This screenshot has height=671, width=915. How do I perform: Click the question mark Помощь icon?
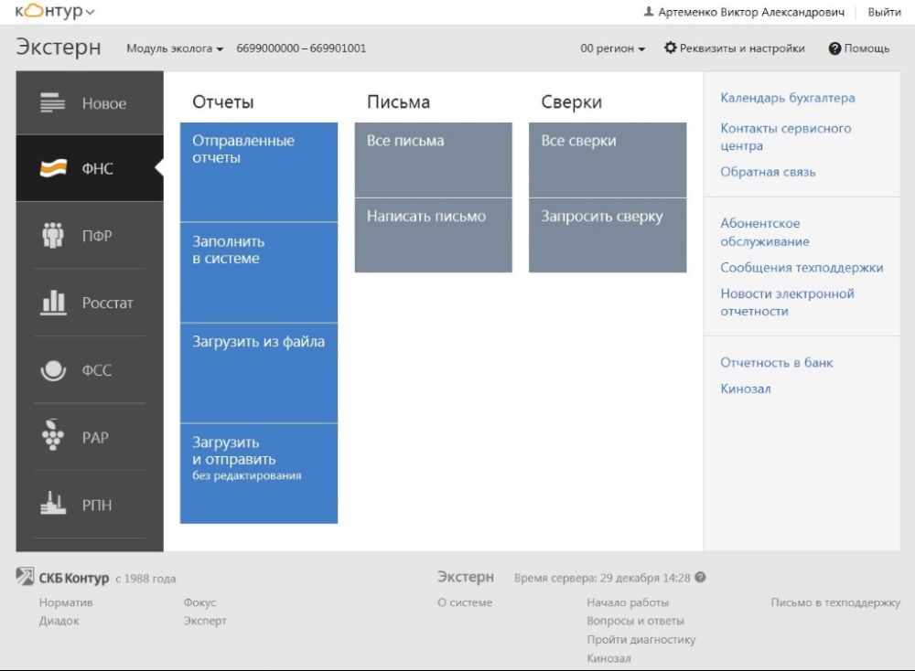834,48
